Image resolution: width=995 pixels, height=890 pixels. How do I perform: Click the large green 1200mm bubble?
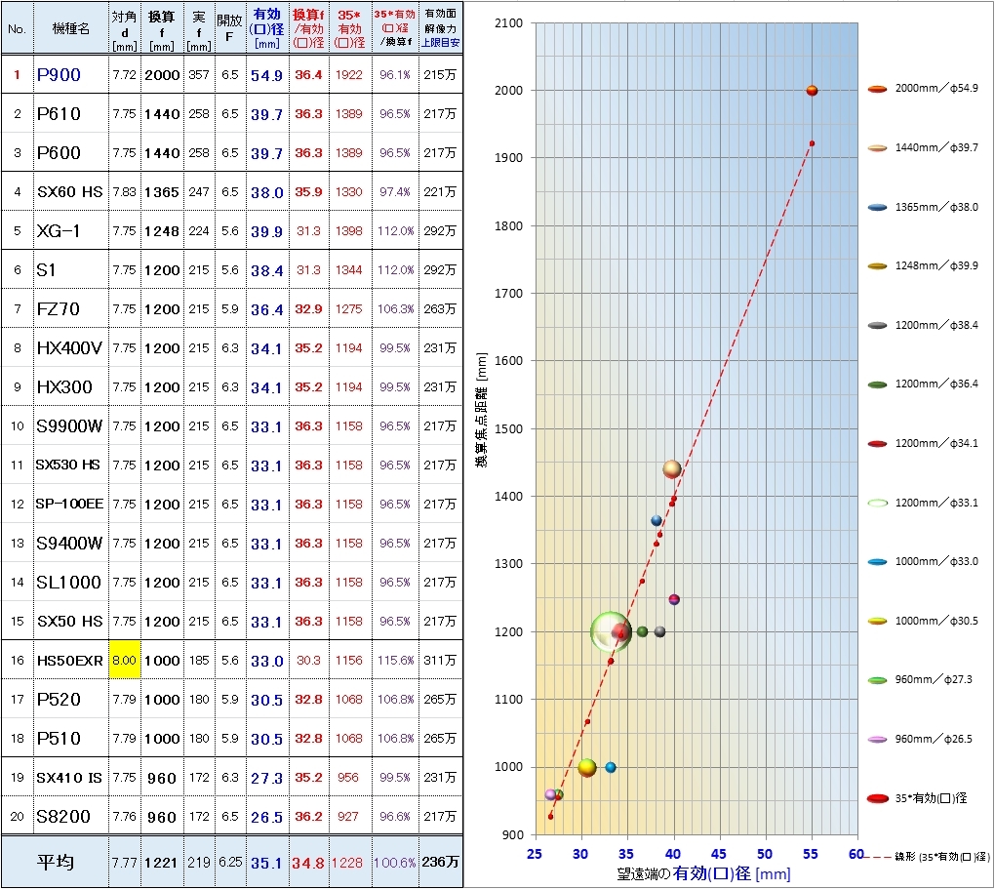[611, 631]
